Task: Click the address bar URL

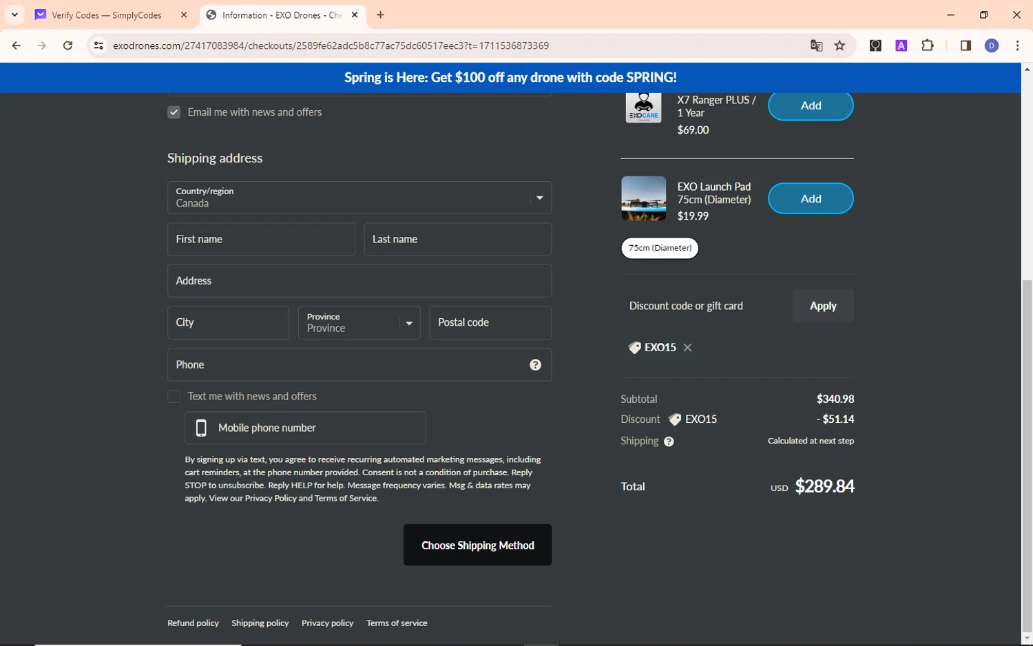Action: point(331,45)
